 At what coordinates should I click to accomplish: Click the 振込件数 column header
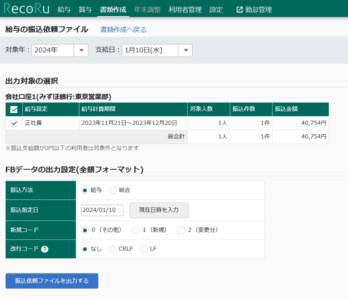pyautogui.click(x=251, y=109)
